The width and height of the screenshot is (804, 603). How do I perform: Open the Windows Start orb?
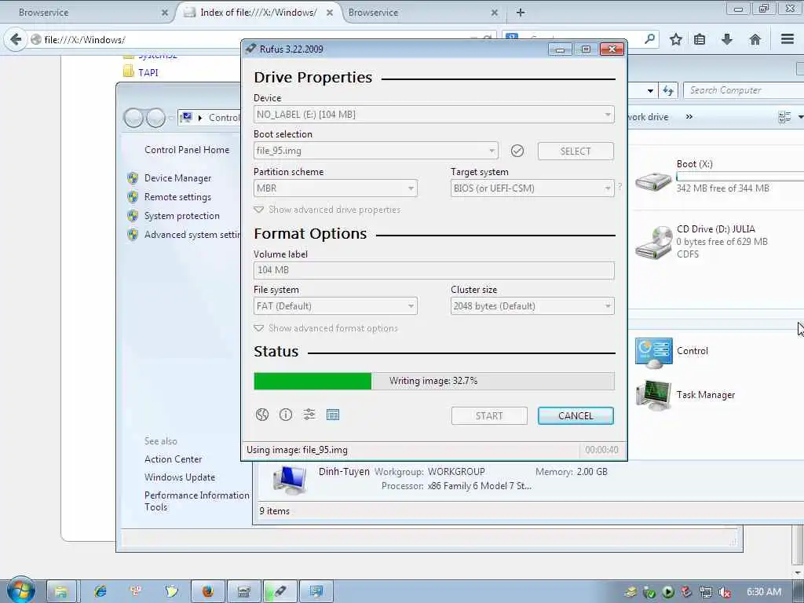click(20, 590)
